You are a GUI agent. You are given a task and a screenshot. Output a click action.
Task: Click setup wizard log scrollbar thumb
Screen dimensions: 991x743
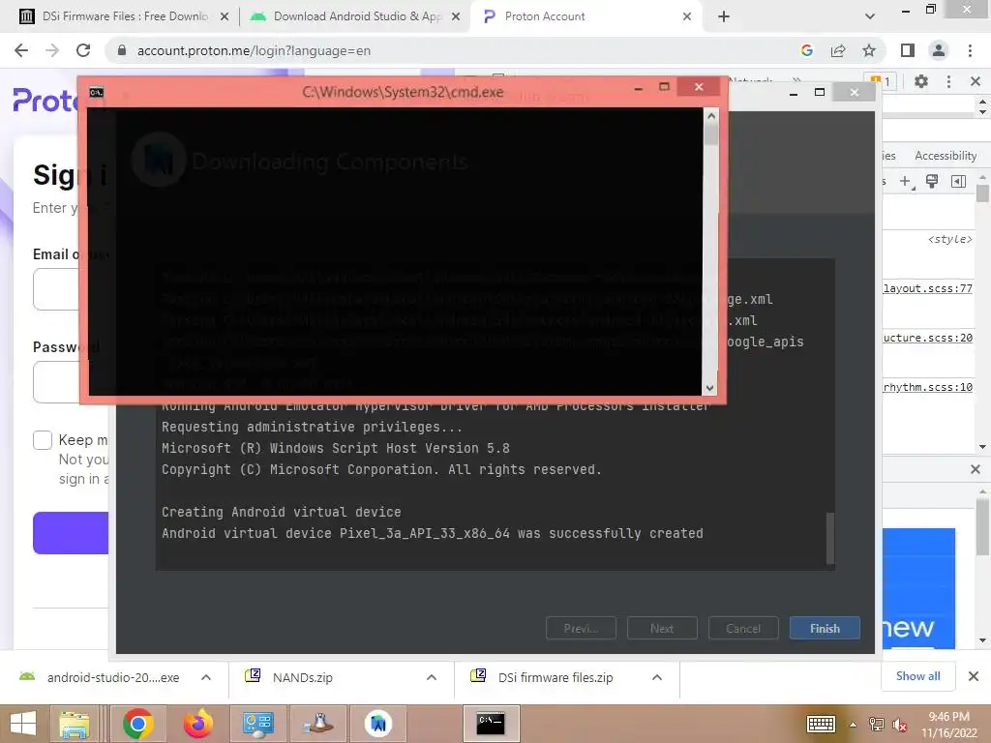829,536
